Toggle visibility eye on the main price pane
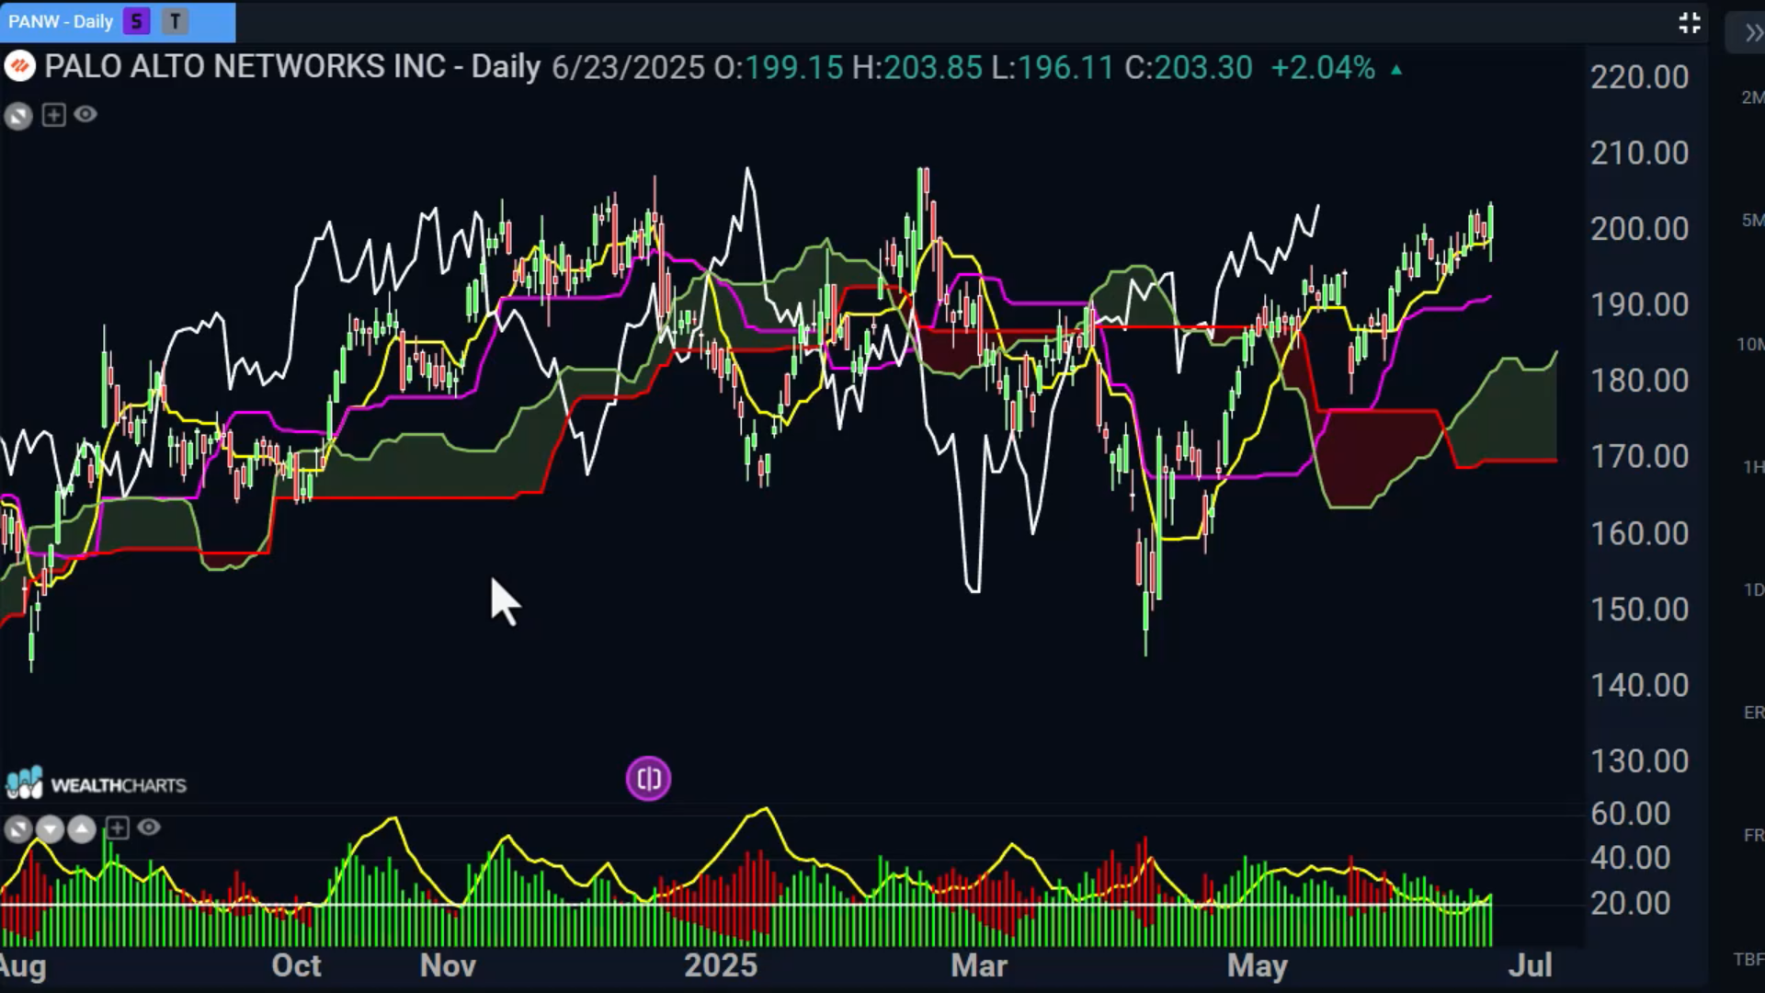The image size is (1765, 993). point(85,114)
